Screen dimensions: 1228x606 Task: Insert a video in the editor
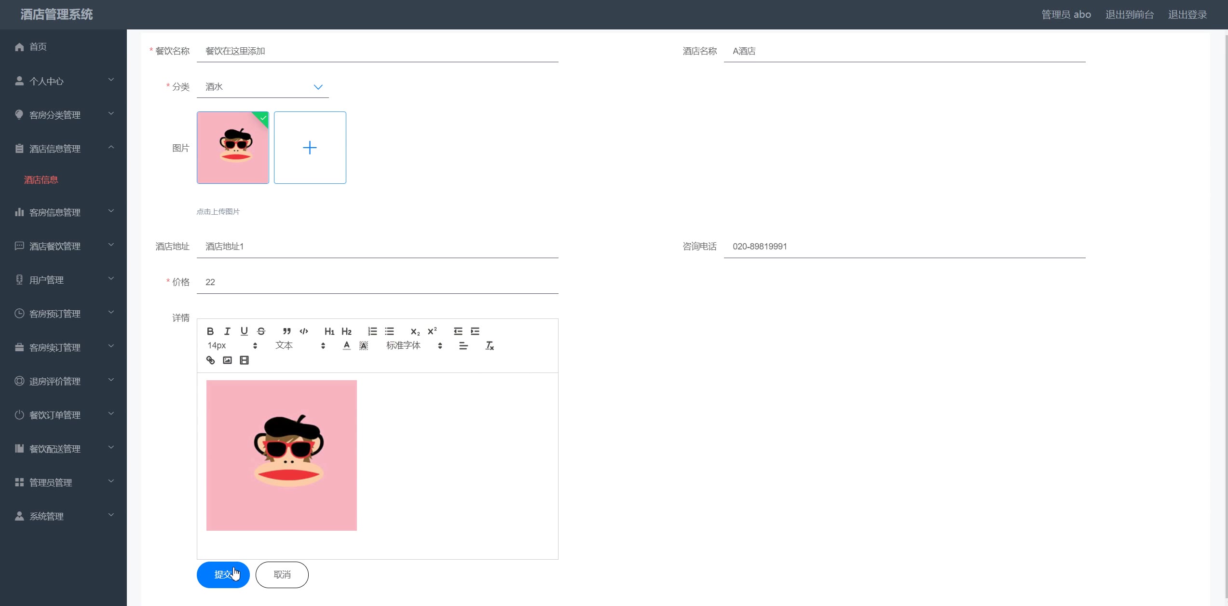244,360
